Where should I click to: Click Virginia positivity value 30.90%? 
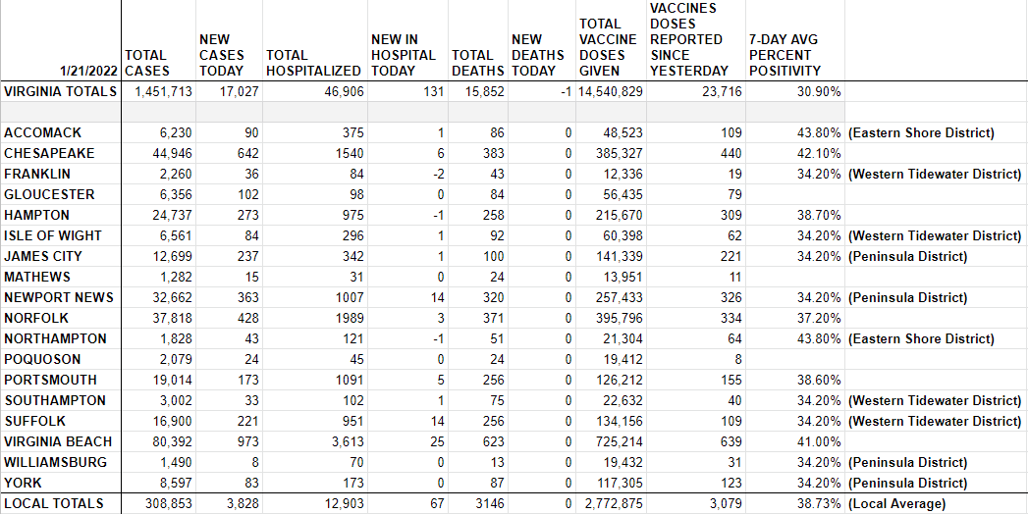820,91
